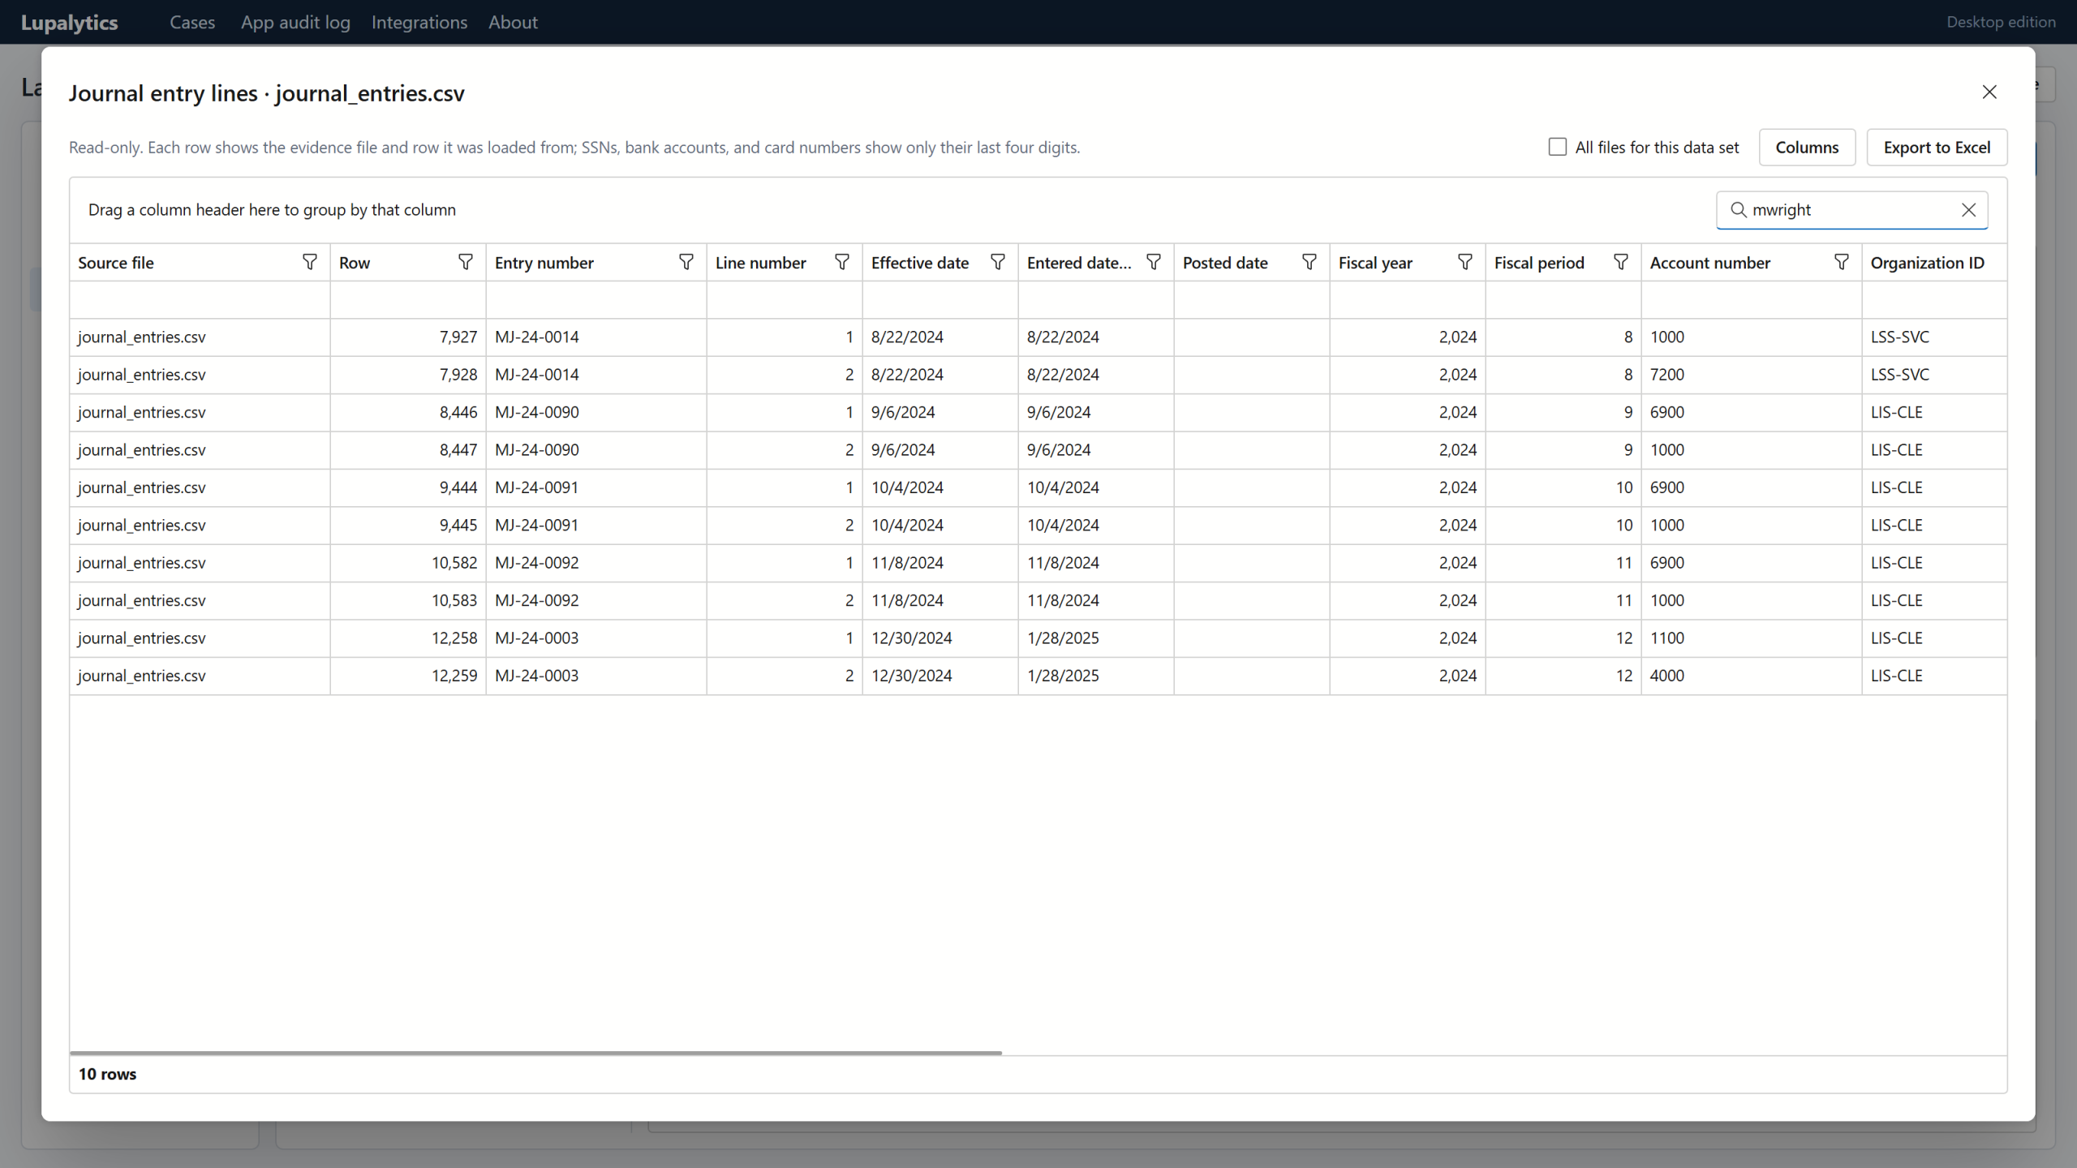This screenshot has height=1168, width=2077.
Task: Open filter for Entry number column
Action: 686,262
